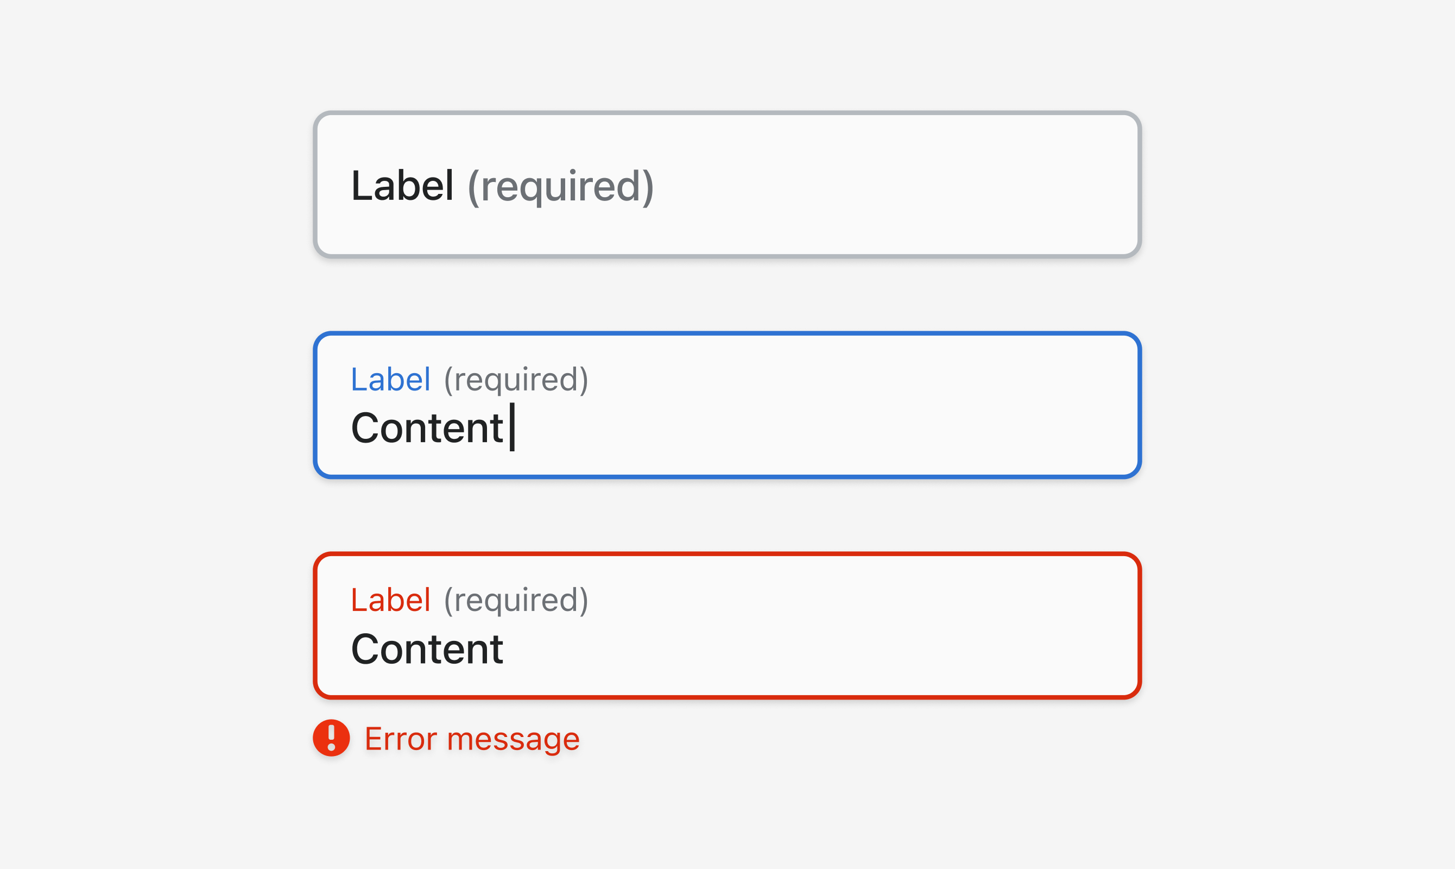Click the closing parenthesis of large gray '(required)'

[648, 187]
